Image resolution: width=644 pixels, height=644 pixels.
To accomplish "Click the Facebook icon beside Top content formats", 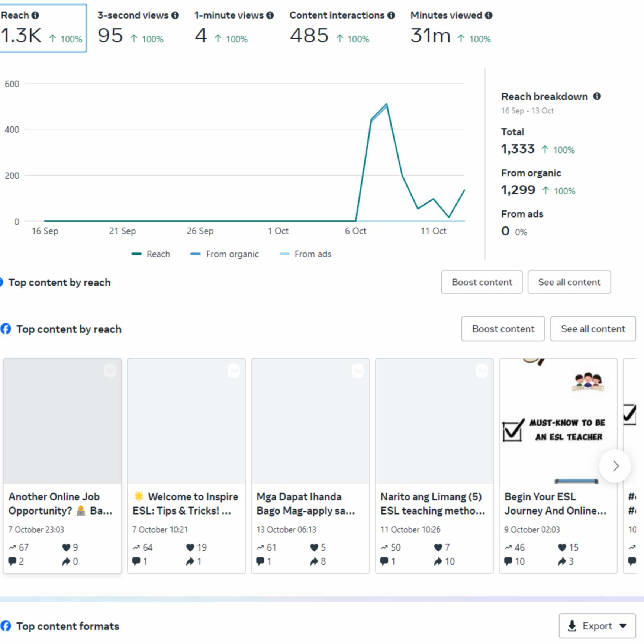I will [6, 626].
